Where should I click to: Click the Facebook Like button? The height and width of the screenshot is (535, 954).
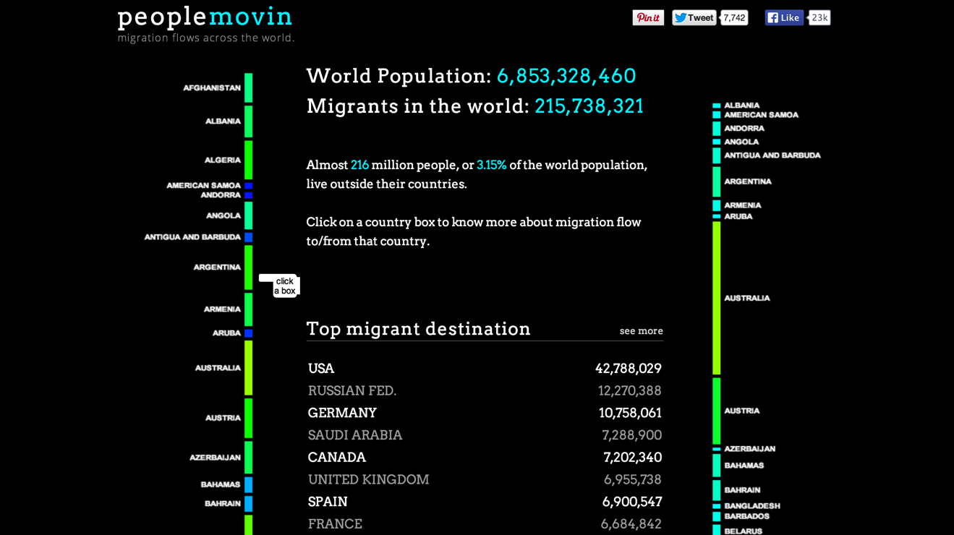pos(784,18)
